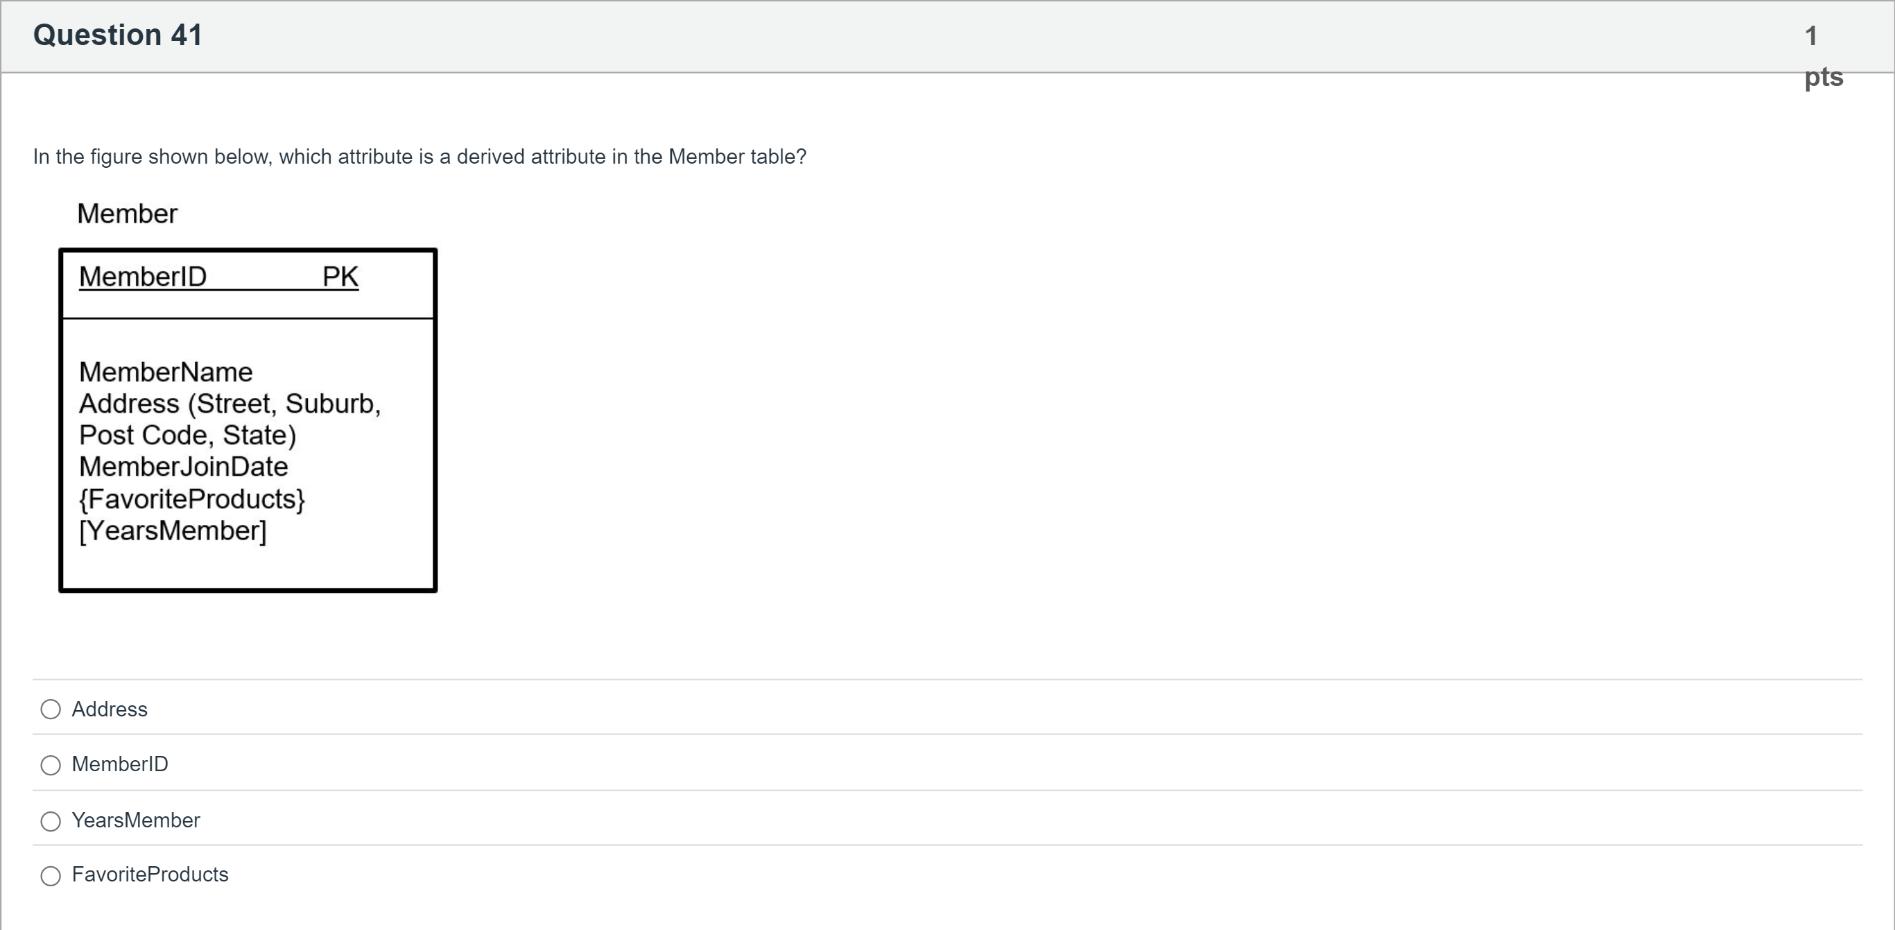Click Post Code, State) line in diagram
The width and height of the screenshot is (1895, 930).
[188, 436]
